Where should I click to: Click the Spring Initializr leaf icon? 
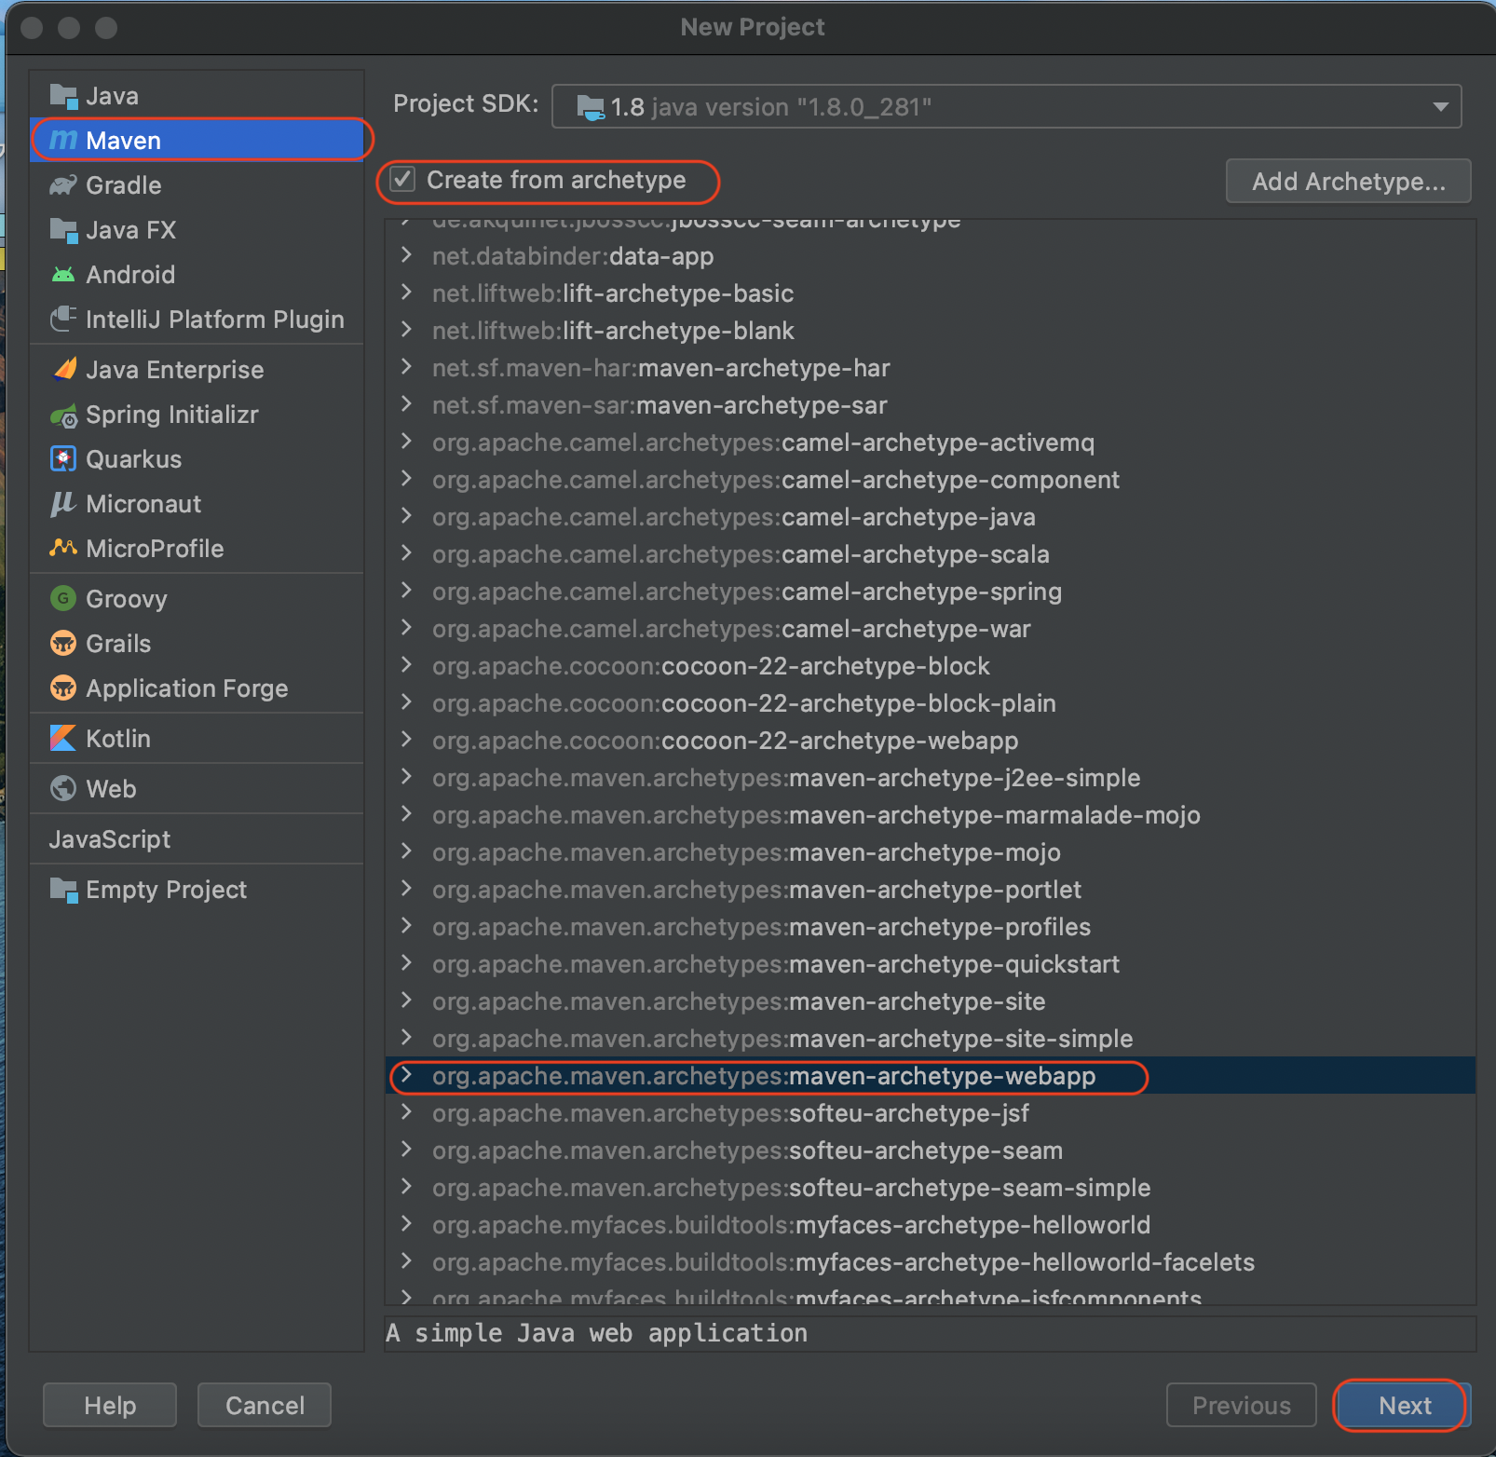point(63,415)
